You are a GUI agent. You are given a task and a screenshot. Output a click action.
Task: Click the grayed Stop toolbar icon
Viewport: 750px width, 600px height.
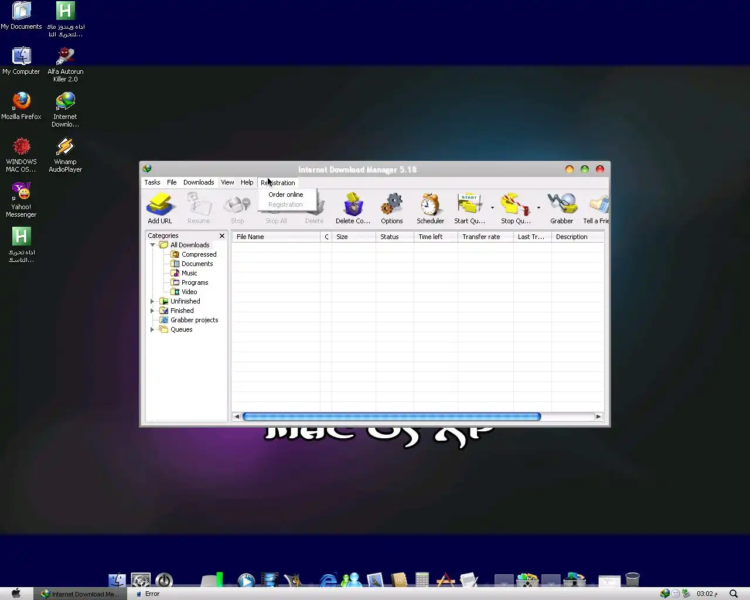[237, 209]
